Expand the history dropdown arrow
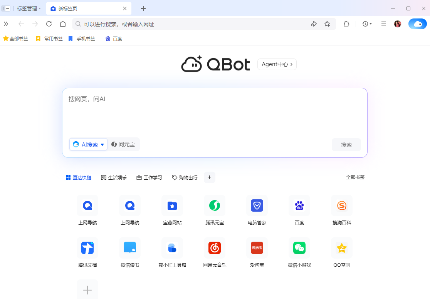Screen dimensions: 430x299 point(371,23)
